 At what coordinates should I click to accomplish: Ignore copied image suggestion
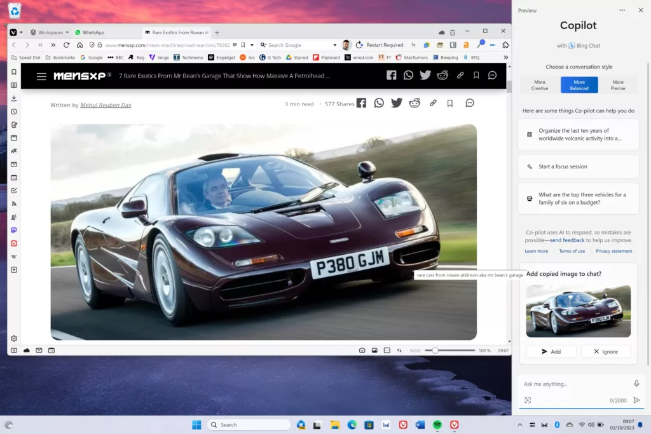tap(606, 351)
